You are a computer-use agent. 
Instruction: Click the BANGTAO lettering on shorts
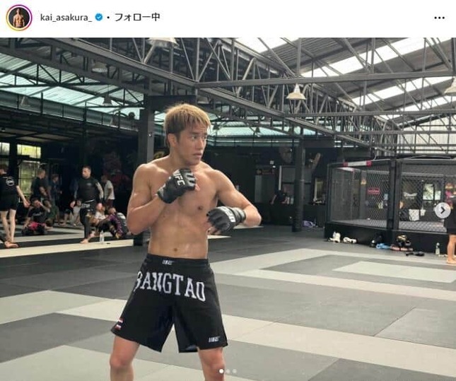coord(170,286)
